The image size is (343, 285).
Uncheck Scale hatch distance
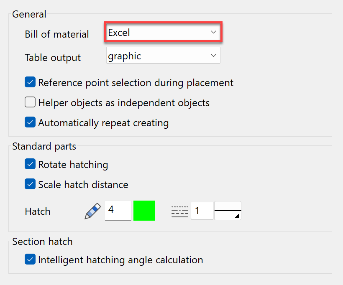[x=30, y=184]
